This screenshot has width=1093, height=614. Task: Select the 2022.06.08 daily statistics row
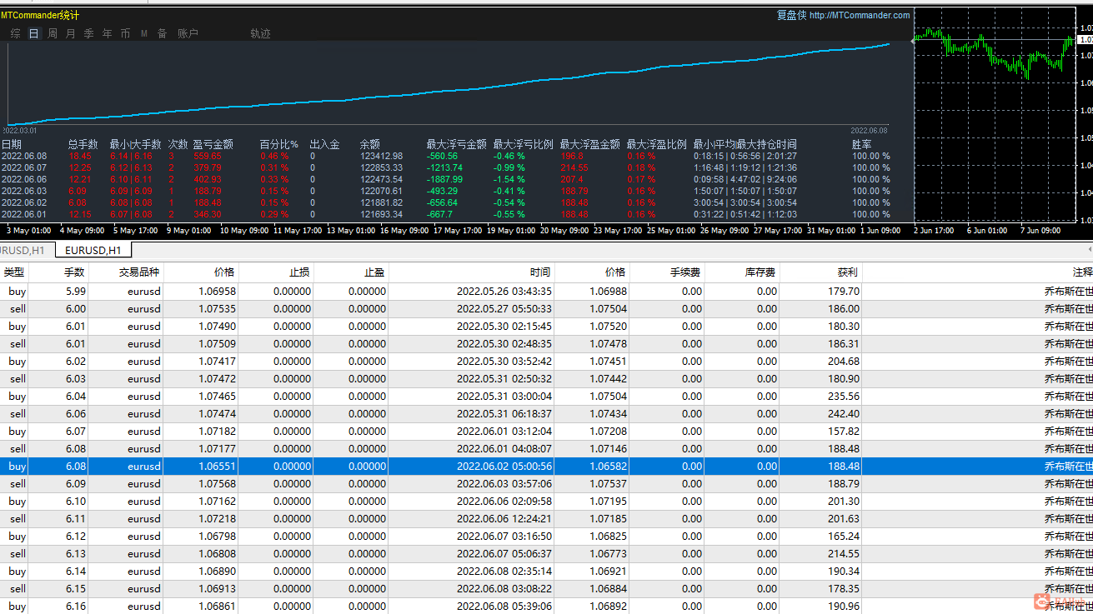pyautogui.click(x=25, y=156)
